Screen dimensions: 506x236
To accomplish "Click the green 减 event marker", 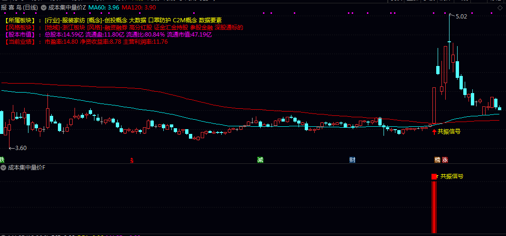I will click(x=261, y=160).
